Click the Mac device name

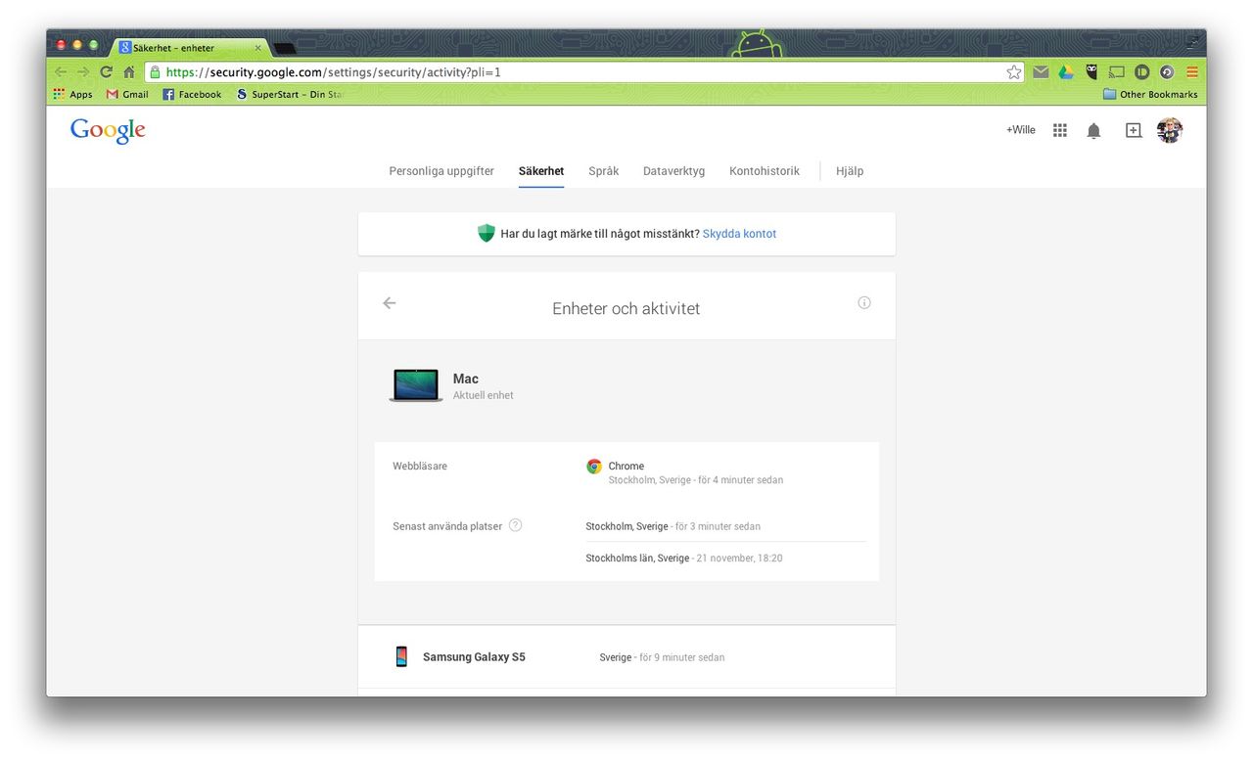point(466,379)
